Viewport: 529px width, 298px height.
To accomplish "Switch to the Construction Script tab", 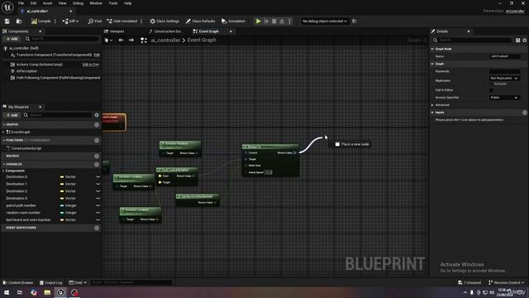I will click(168, 31).
